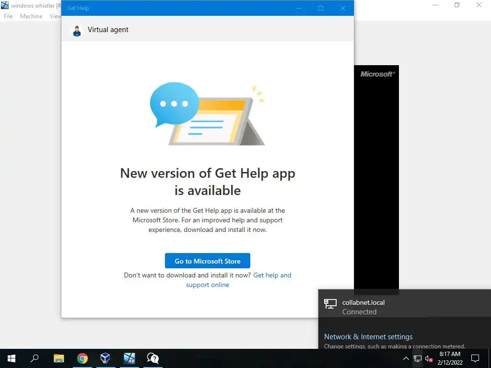Close the windows whistler VirtualBox window
This screenshot has height=368, width=491.
(479, 5)
